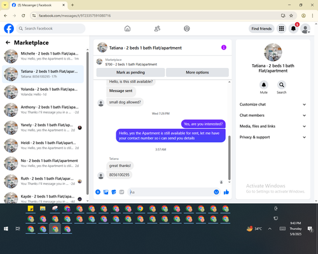Screen dimensions: 318x254
Task: Open the Facebook Home icon
Action: pos(127,29)
